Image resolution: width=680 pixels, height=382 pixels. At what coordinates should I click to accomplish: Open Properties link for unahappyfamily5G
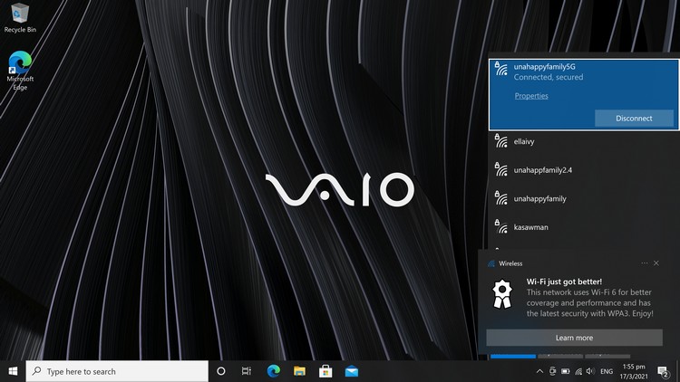pyautogui.click(x=531, y=96)
